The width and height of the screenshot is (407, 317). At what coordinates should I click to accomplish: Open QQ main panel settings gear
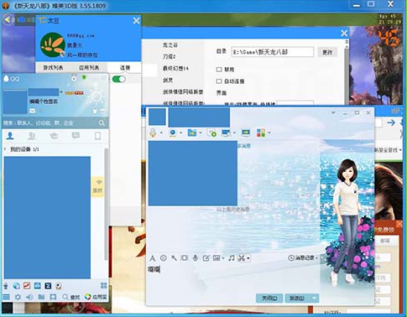(18, 297)
